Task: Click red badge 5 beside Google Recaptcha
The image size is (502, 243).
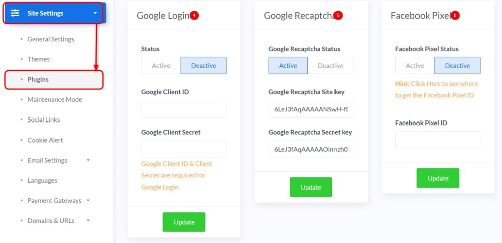Action: pyautogui.click(x=338, y=15)
